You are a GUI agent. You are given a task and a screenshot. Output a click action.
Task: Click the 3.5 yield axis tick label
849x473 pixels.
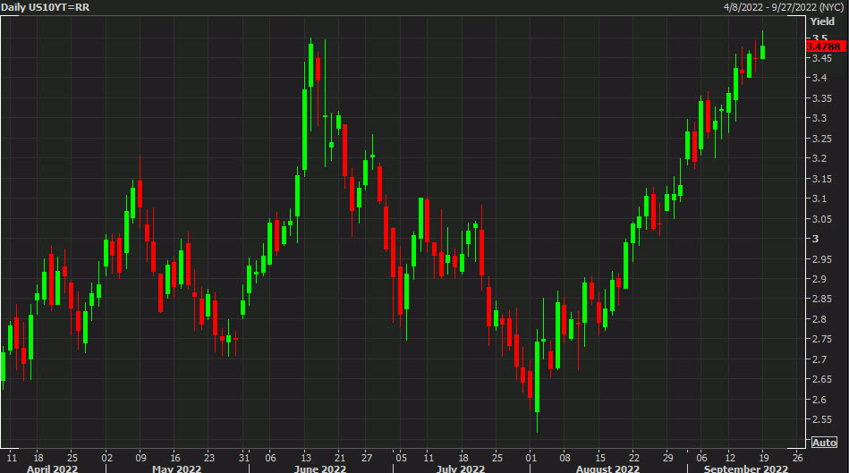click(818, 38)
